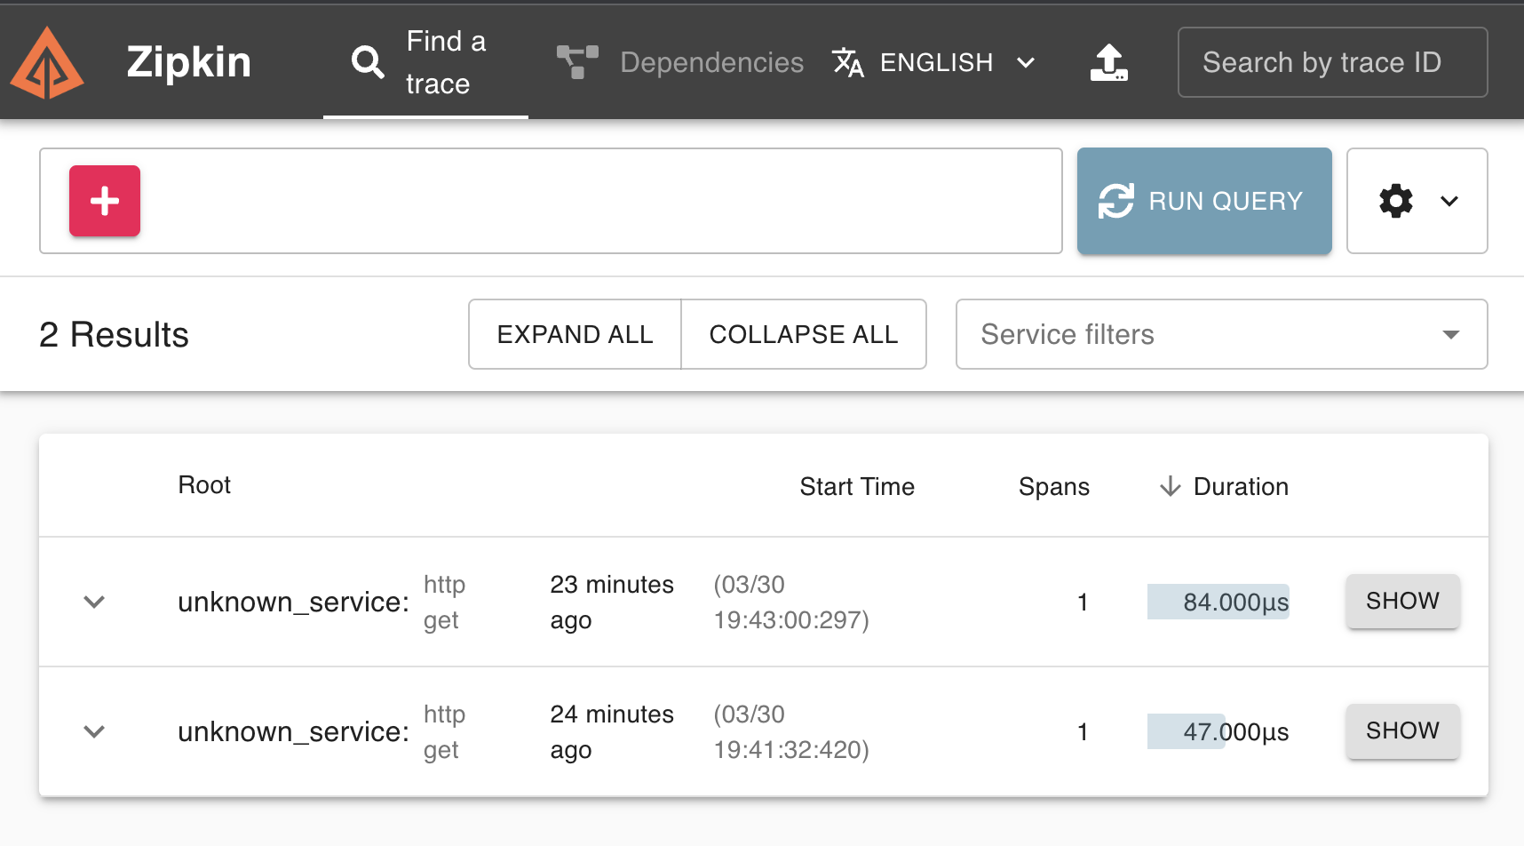Open query settings via the gear icon
Screen dimensions: 1524x846
pyautogui.click(x=1395, y=201)
